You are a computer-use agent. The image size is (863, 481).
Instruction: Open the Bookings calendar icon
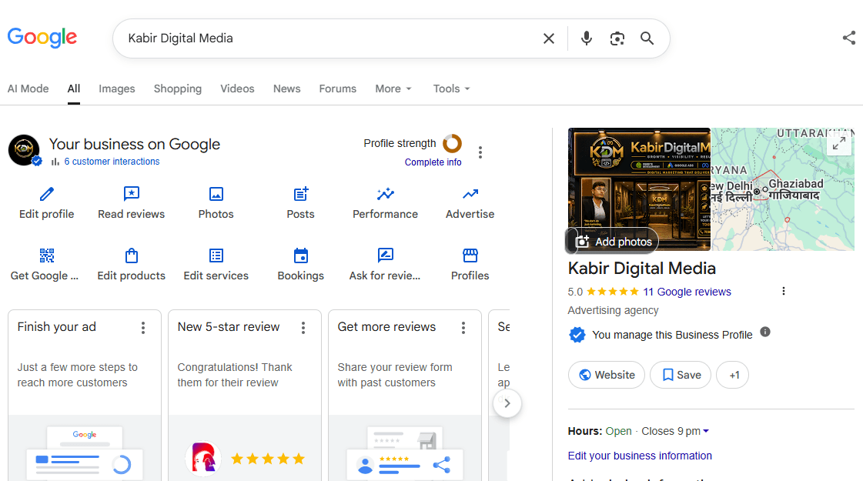click(301, 256)
